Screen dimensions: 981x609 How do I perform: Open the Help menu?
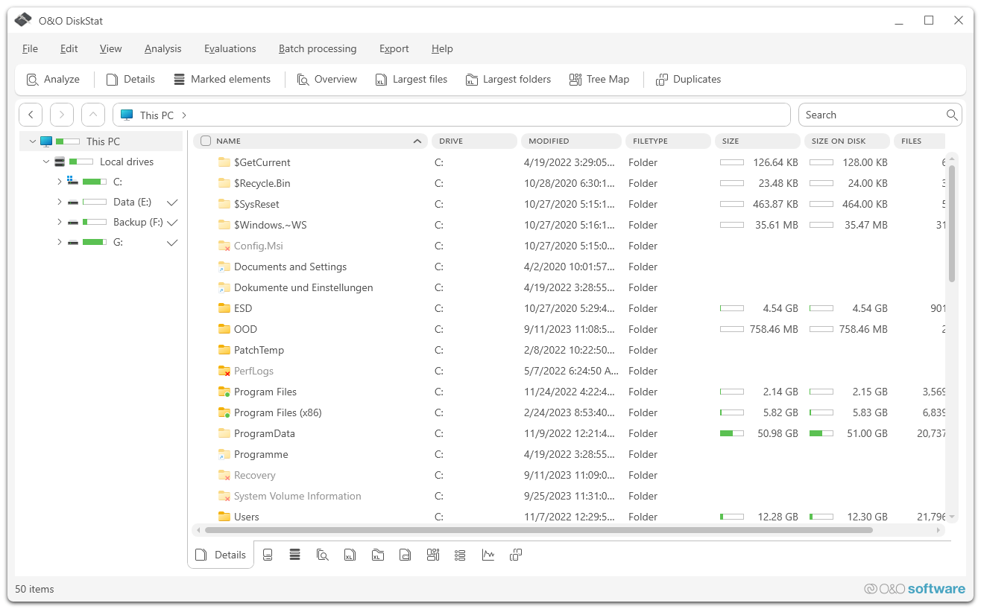[x=442, y=48]
